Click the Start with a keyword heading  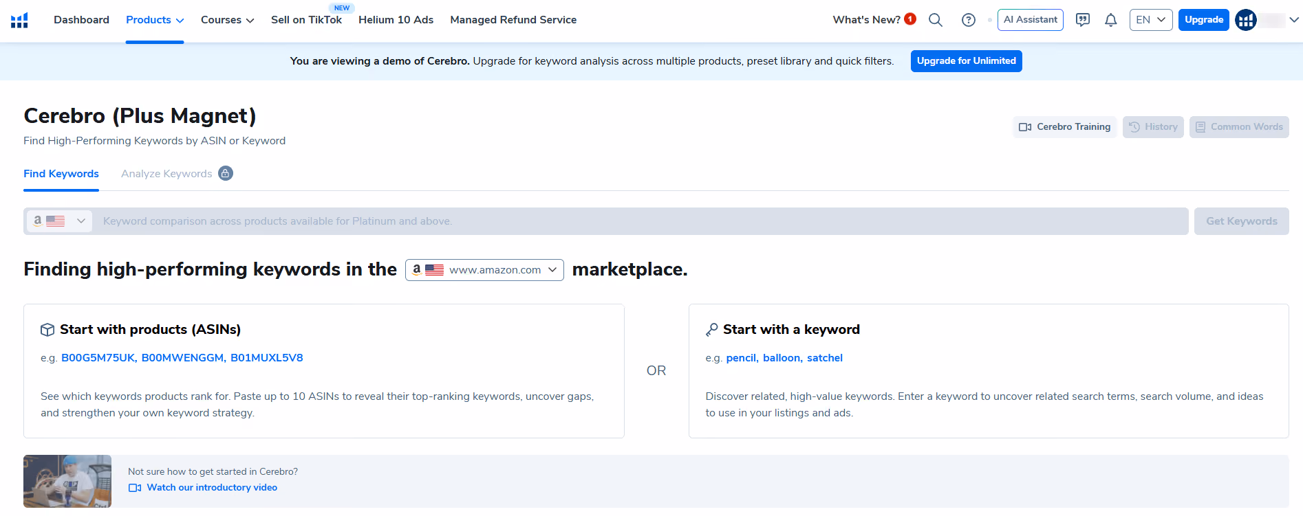click(x=791, y=330)
